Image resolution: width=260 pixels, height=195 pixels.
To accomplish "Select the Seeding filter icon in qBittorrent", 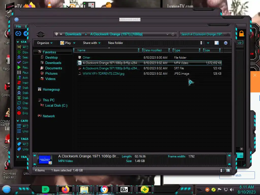I will point(19,57).
